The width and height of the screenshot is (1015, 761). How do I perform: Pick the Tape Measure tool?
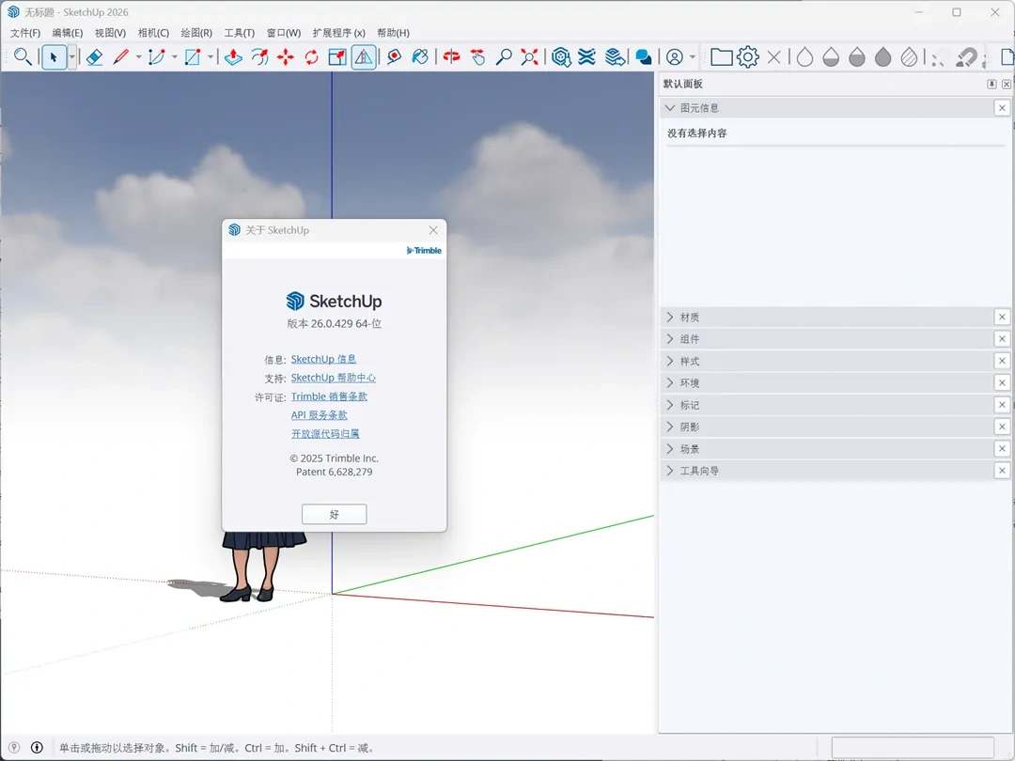coord(394,57)
